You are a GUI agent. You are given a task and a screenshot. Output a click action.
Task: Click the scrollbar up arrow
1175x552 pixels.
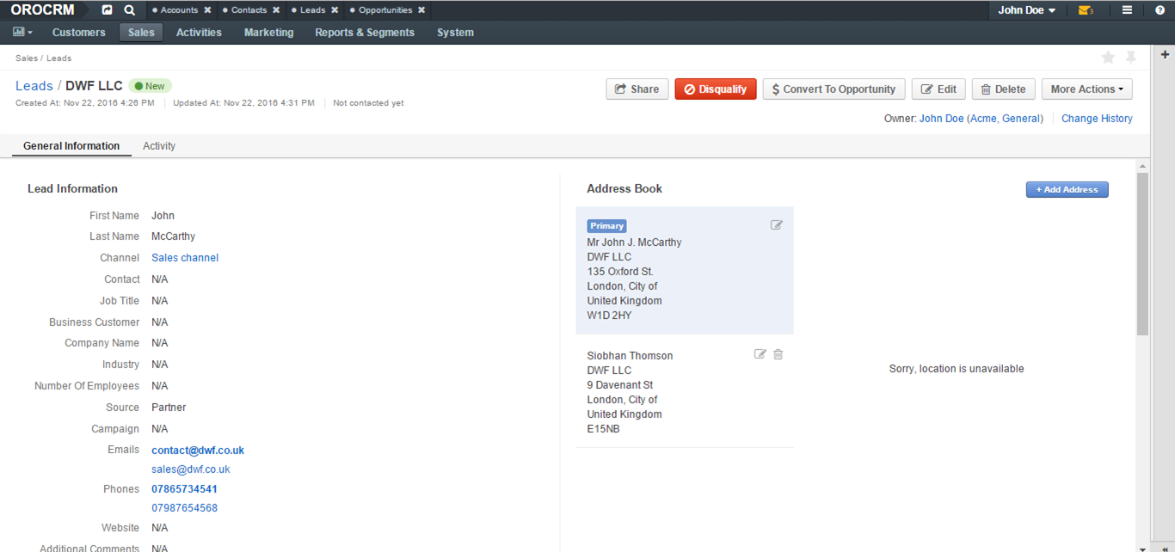(x=1142, y=166)
